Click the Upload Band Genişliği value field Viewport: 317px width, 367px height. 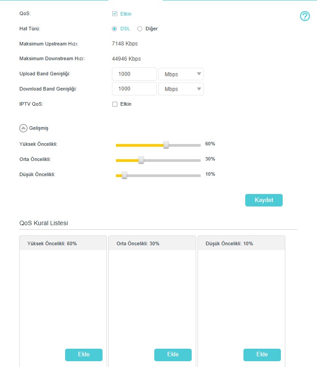[x=134, y=74]
